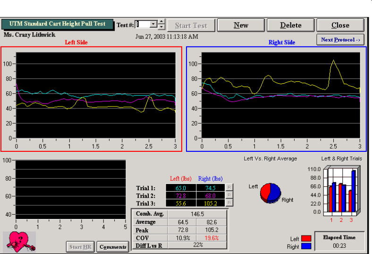Select Trial 1 right value 74.5
The width and height of the screenshot is (372, 254).
coord(211,188)
